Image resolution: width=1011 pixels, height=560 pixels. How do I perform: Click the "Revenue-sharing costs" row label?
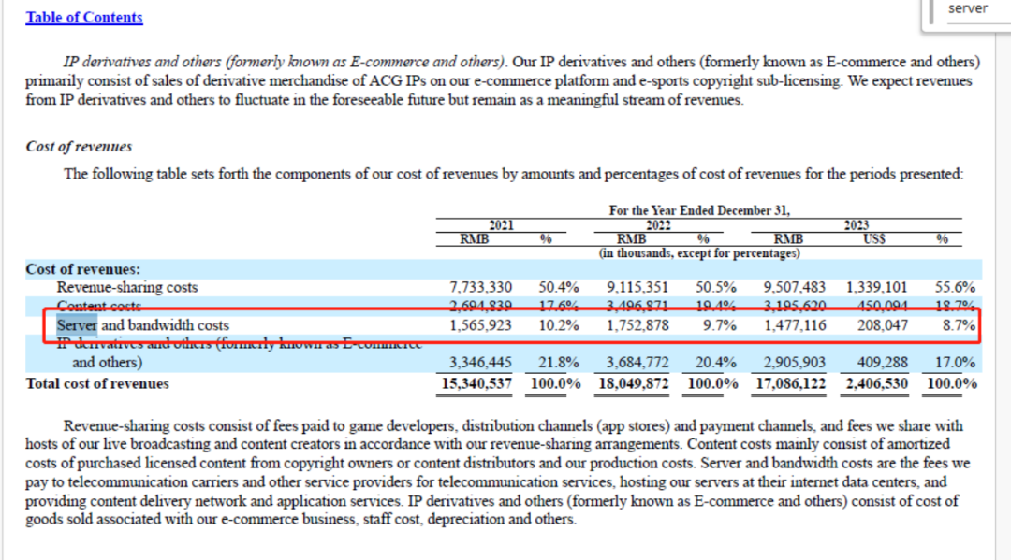[127, 288]
